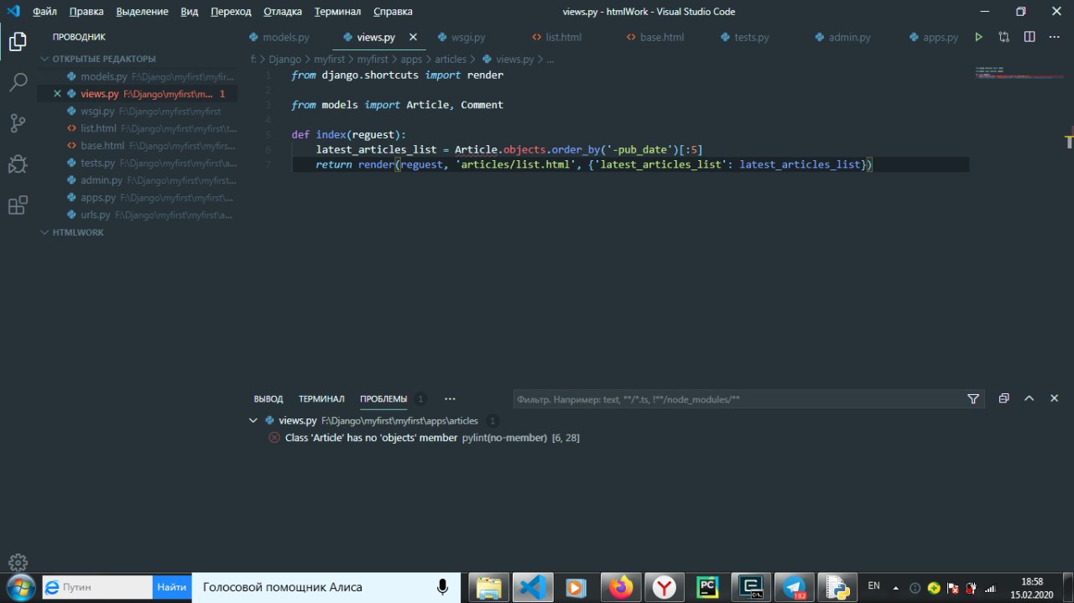Open Telegram from the taskbar
Screen dimensions: 1074x603
[794, 587]
